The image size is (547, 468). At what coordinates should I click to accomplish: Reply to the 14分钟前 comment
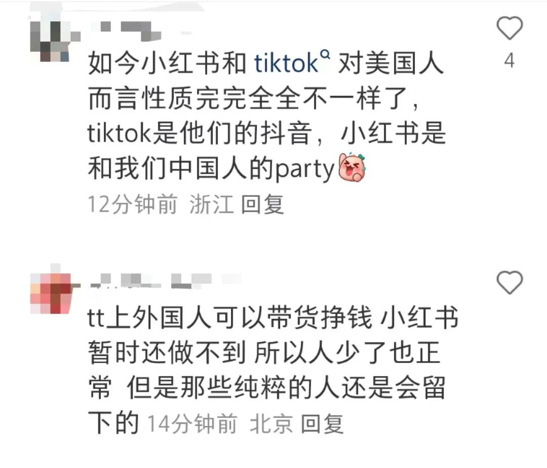(x=322, y=424)
